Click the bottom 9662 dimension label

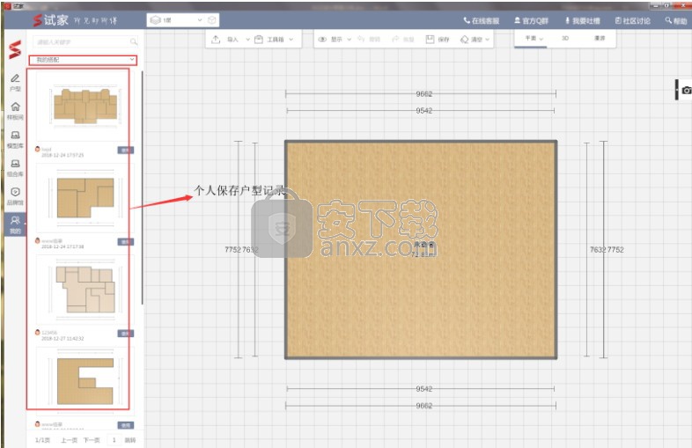click(423, 406)
